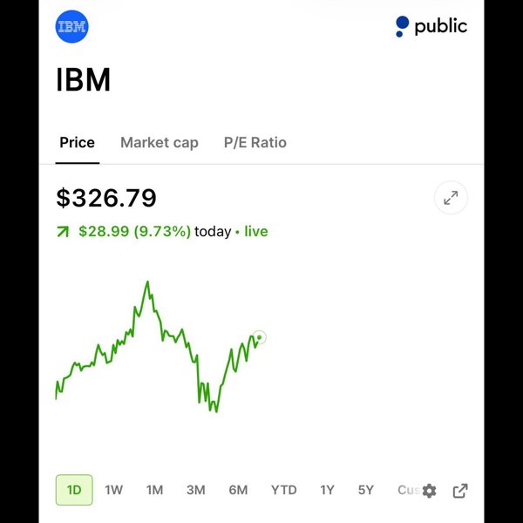Open the Custom date range option
This screenshot has width=523, height=523.
[409, 490]
